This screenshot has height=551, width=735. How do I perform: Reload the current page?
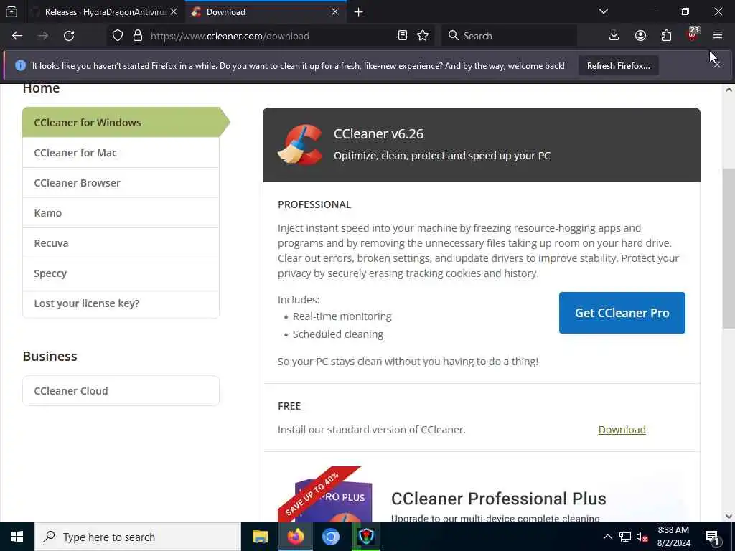tap(69, 36)
